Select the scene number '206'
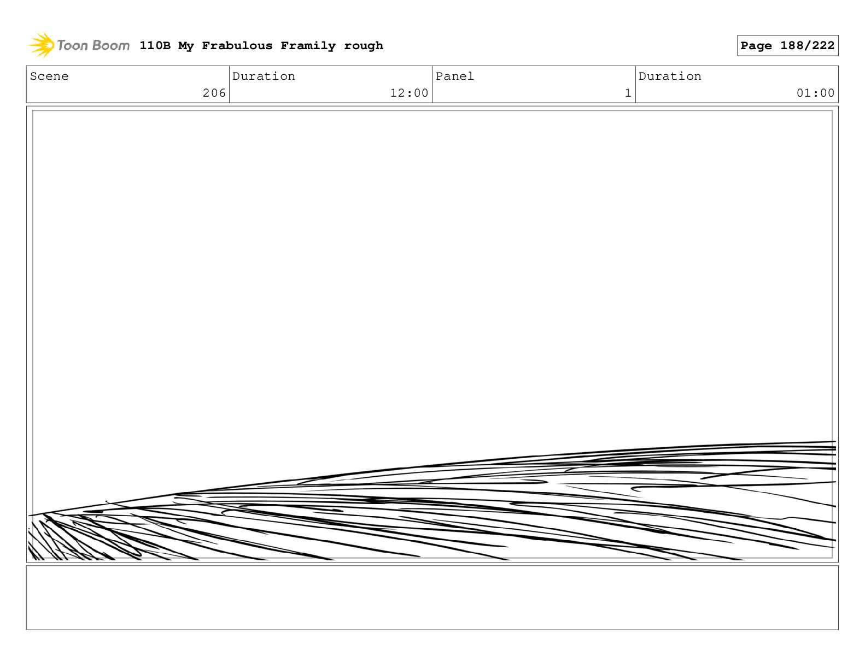865x669 pixels. pyautogui.click(x=214, y=93)
